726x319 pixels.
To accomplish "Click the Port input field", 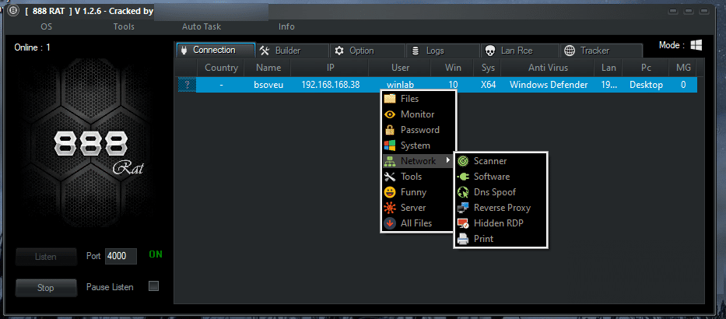I will point(121,256).
